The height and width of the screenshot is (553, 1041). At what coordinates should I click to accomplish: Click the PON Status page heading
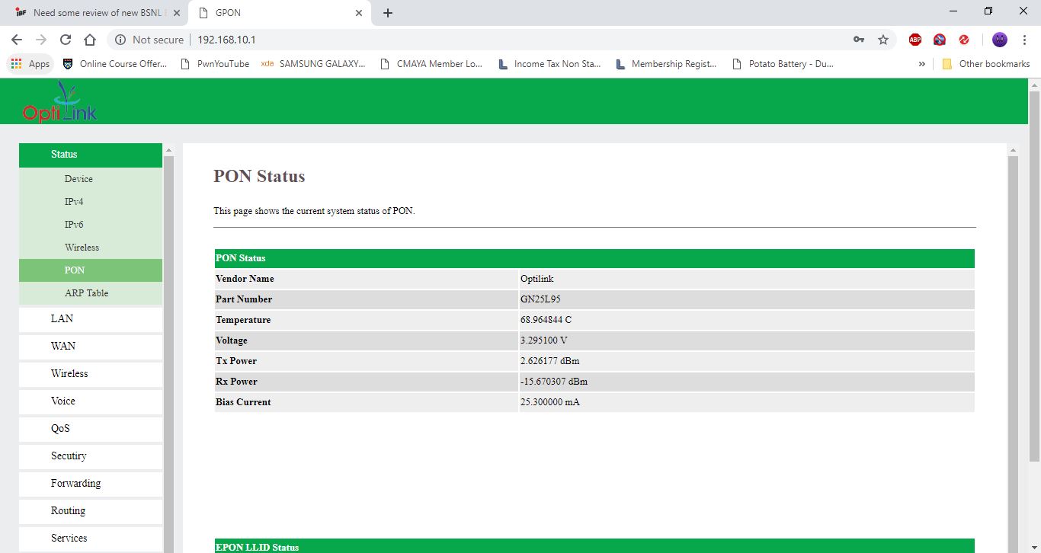click(x=259, y=176)
